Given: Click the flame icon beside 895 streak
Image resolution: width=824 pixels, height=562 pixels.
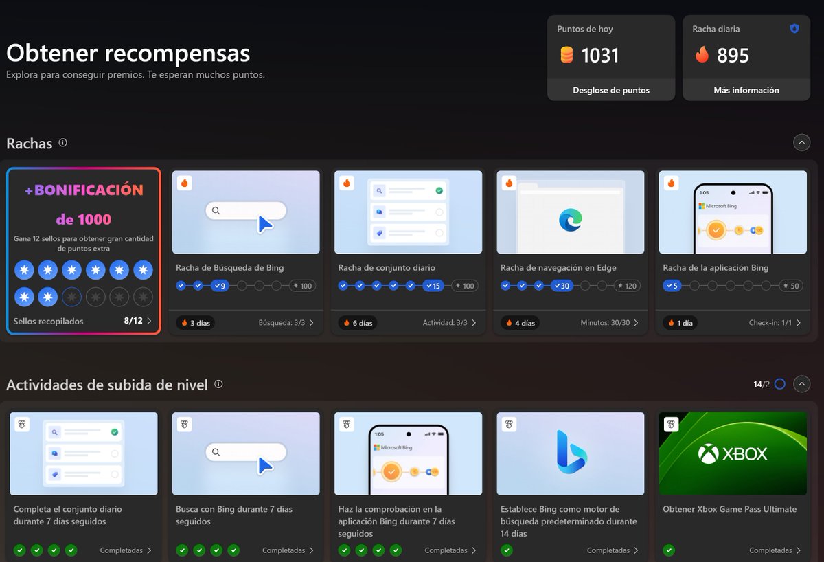Looking at the screenshot, I should pos(702,54).
